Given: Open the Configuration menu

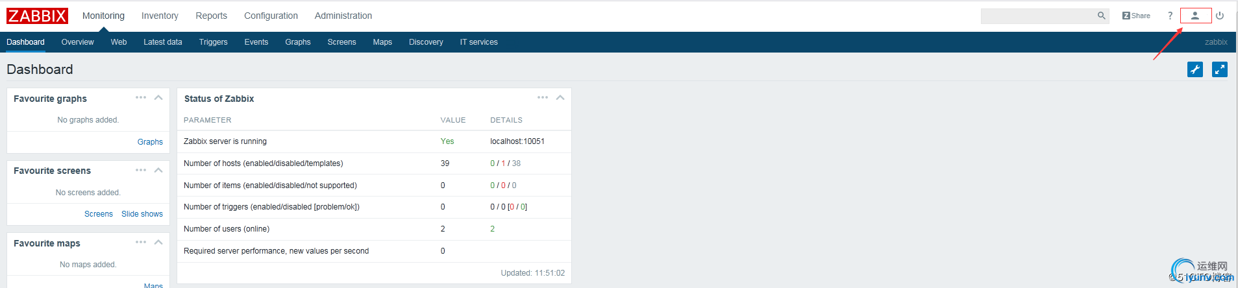Looking at the screenshot, I should tap(271, 16).
